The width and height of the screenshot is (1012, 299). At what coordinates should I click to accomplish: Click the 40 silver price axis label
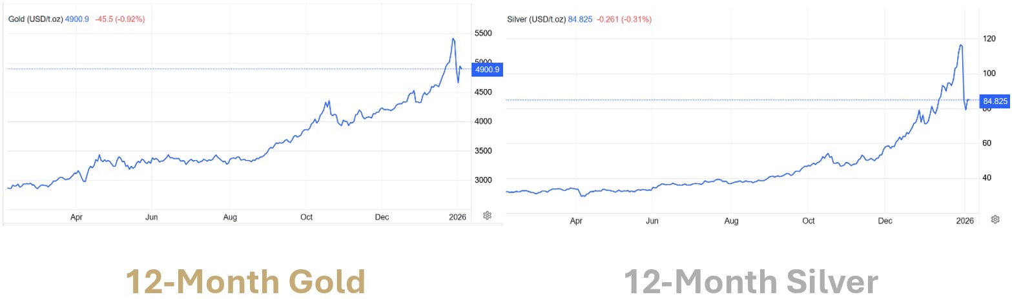click(986, 178)
